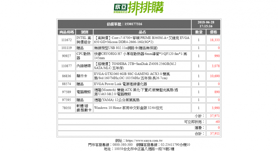Click the 價格 column header
This screenshot has height=151, width=278.
[x=213, y=32]
